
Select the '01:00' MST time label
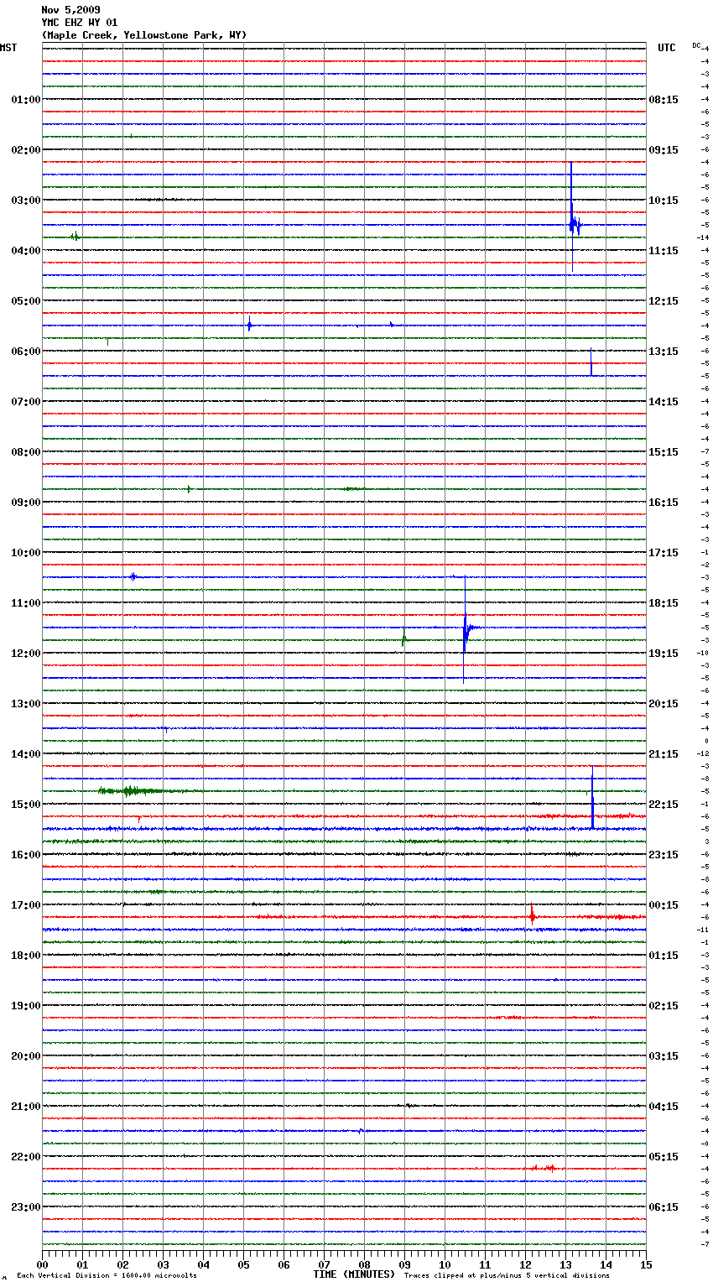tap(26, 100)
